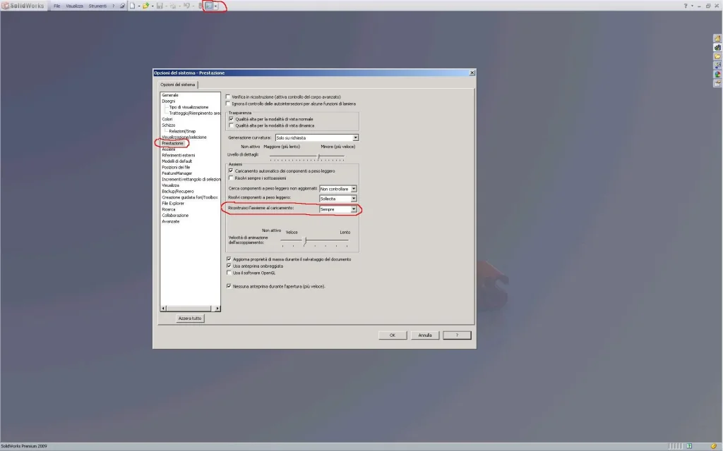Click the Open file folder icon
Viewport: 723px width, 451px height.
coord(145,6)
